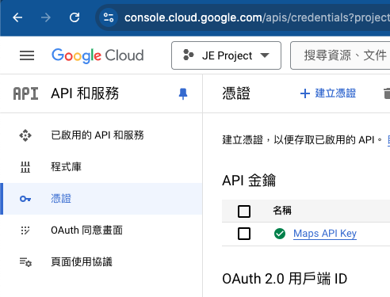The width and height of the screenshot is (390, 297).
Task: Click the key icon beside 憑證
Action: click(25, 199)
